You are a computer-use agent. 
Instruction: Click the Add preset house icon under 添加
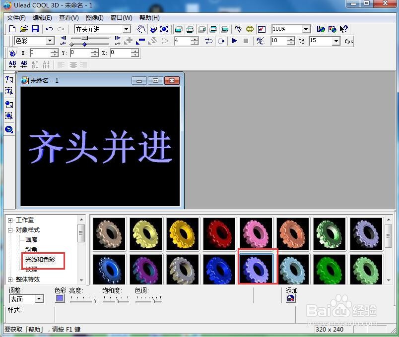click(291, 299)
